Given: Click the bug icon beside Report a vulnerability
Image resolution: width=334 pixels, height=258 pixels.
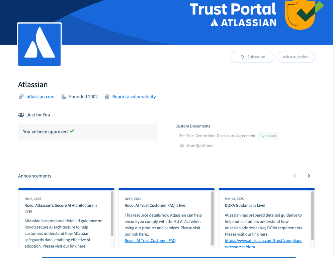Looking at the screenshot, I should point(107,97).
